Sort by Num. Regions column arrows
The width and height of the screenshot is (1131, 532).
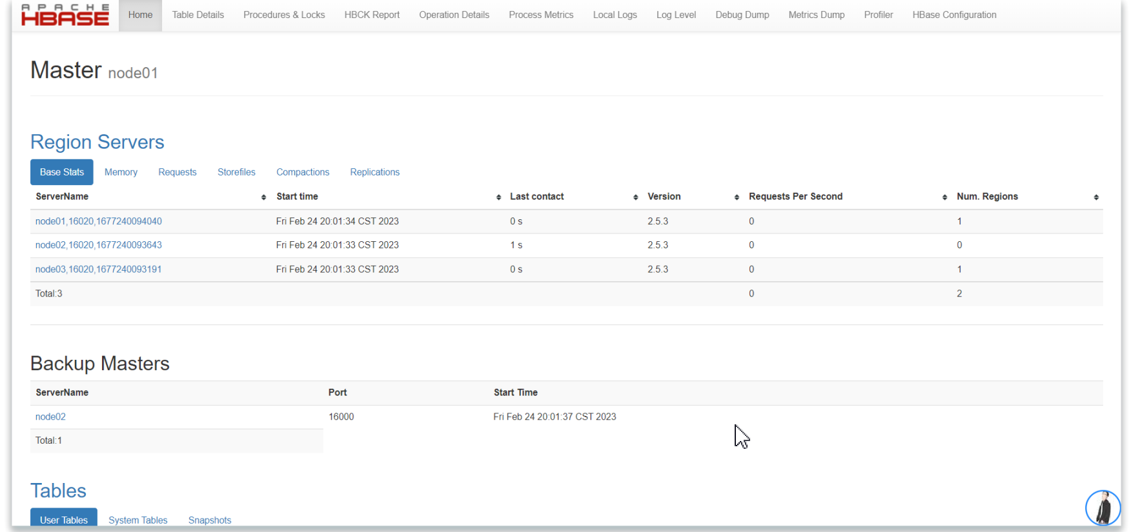pos(1096,197)
